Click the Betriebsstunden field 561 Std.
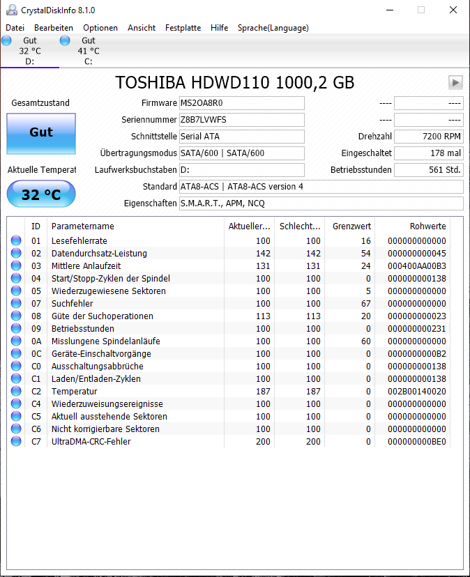The width and height of the screenshot is (470, 577). [x=429, y=170]
